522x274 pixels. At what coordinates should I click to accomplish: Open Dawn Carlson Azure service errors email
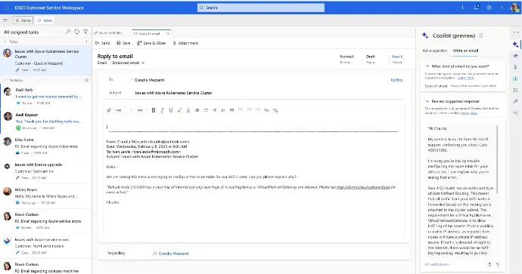point(46,221)
